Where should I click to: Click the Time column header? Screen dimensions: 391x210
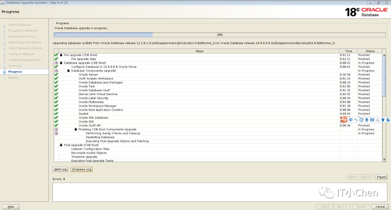click(348, 51)
